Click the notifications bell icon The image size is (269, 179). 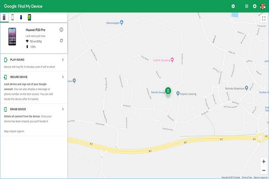click(x=255, y=6)
